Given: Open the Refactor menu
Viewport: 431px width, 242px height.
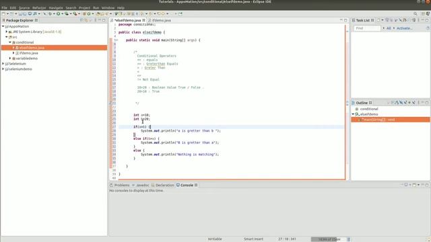Looking at the screenshot, I should (x=39, y=7).
